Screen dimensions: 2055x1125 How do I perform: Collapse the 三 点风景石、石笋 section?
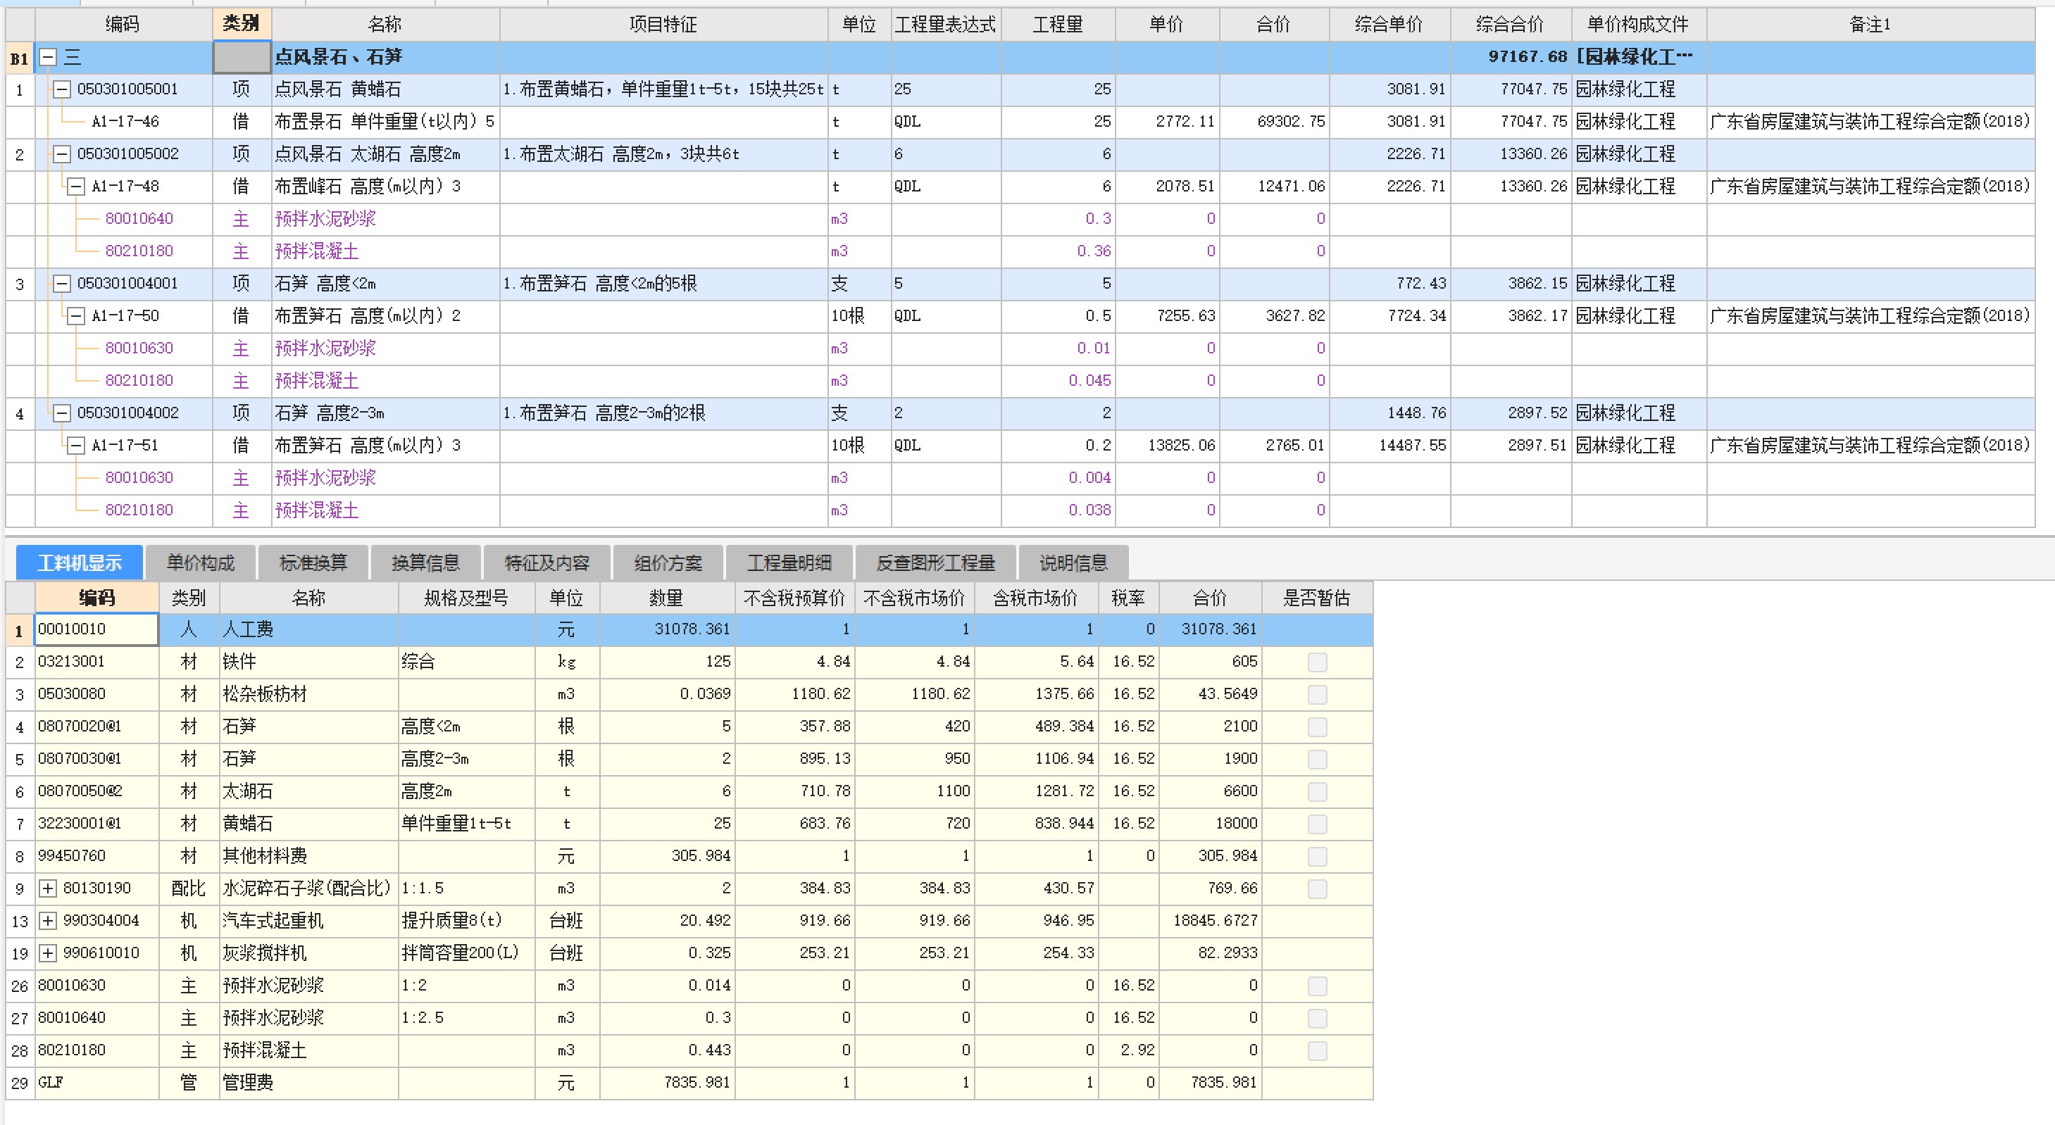49,58
